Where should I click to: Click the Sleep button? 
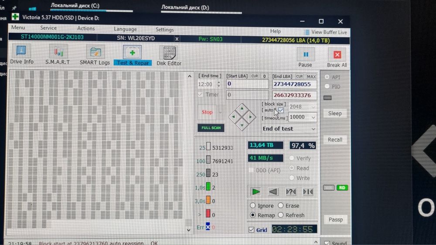point(335,114)
